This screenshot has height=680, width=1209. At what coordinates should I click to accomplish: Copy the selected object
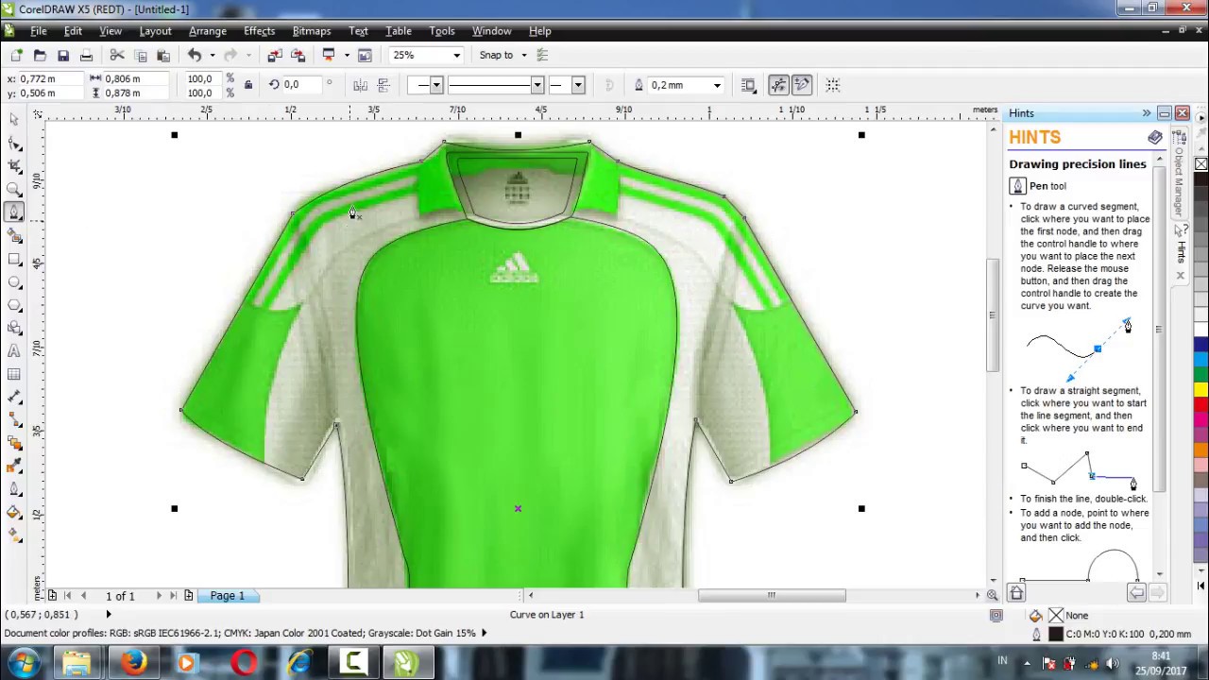(x=141, y=56)
